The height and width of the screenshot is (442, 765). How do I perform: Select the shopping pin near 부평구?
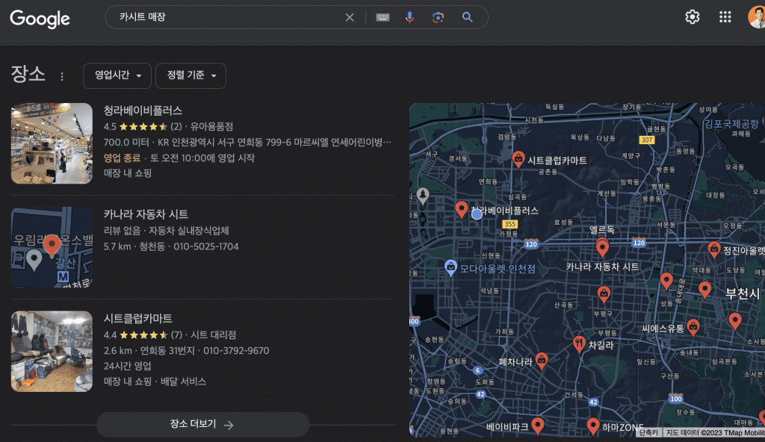coord(604,294)
